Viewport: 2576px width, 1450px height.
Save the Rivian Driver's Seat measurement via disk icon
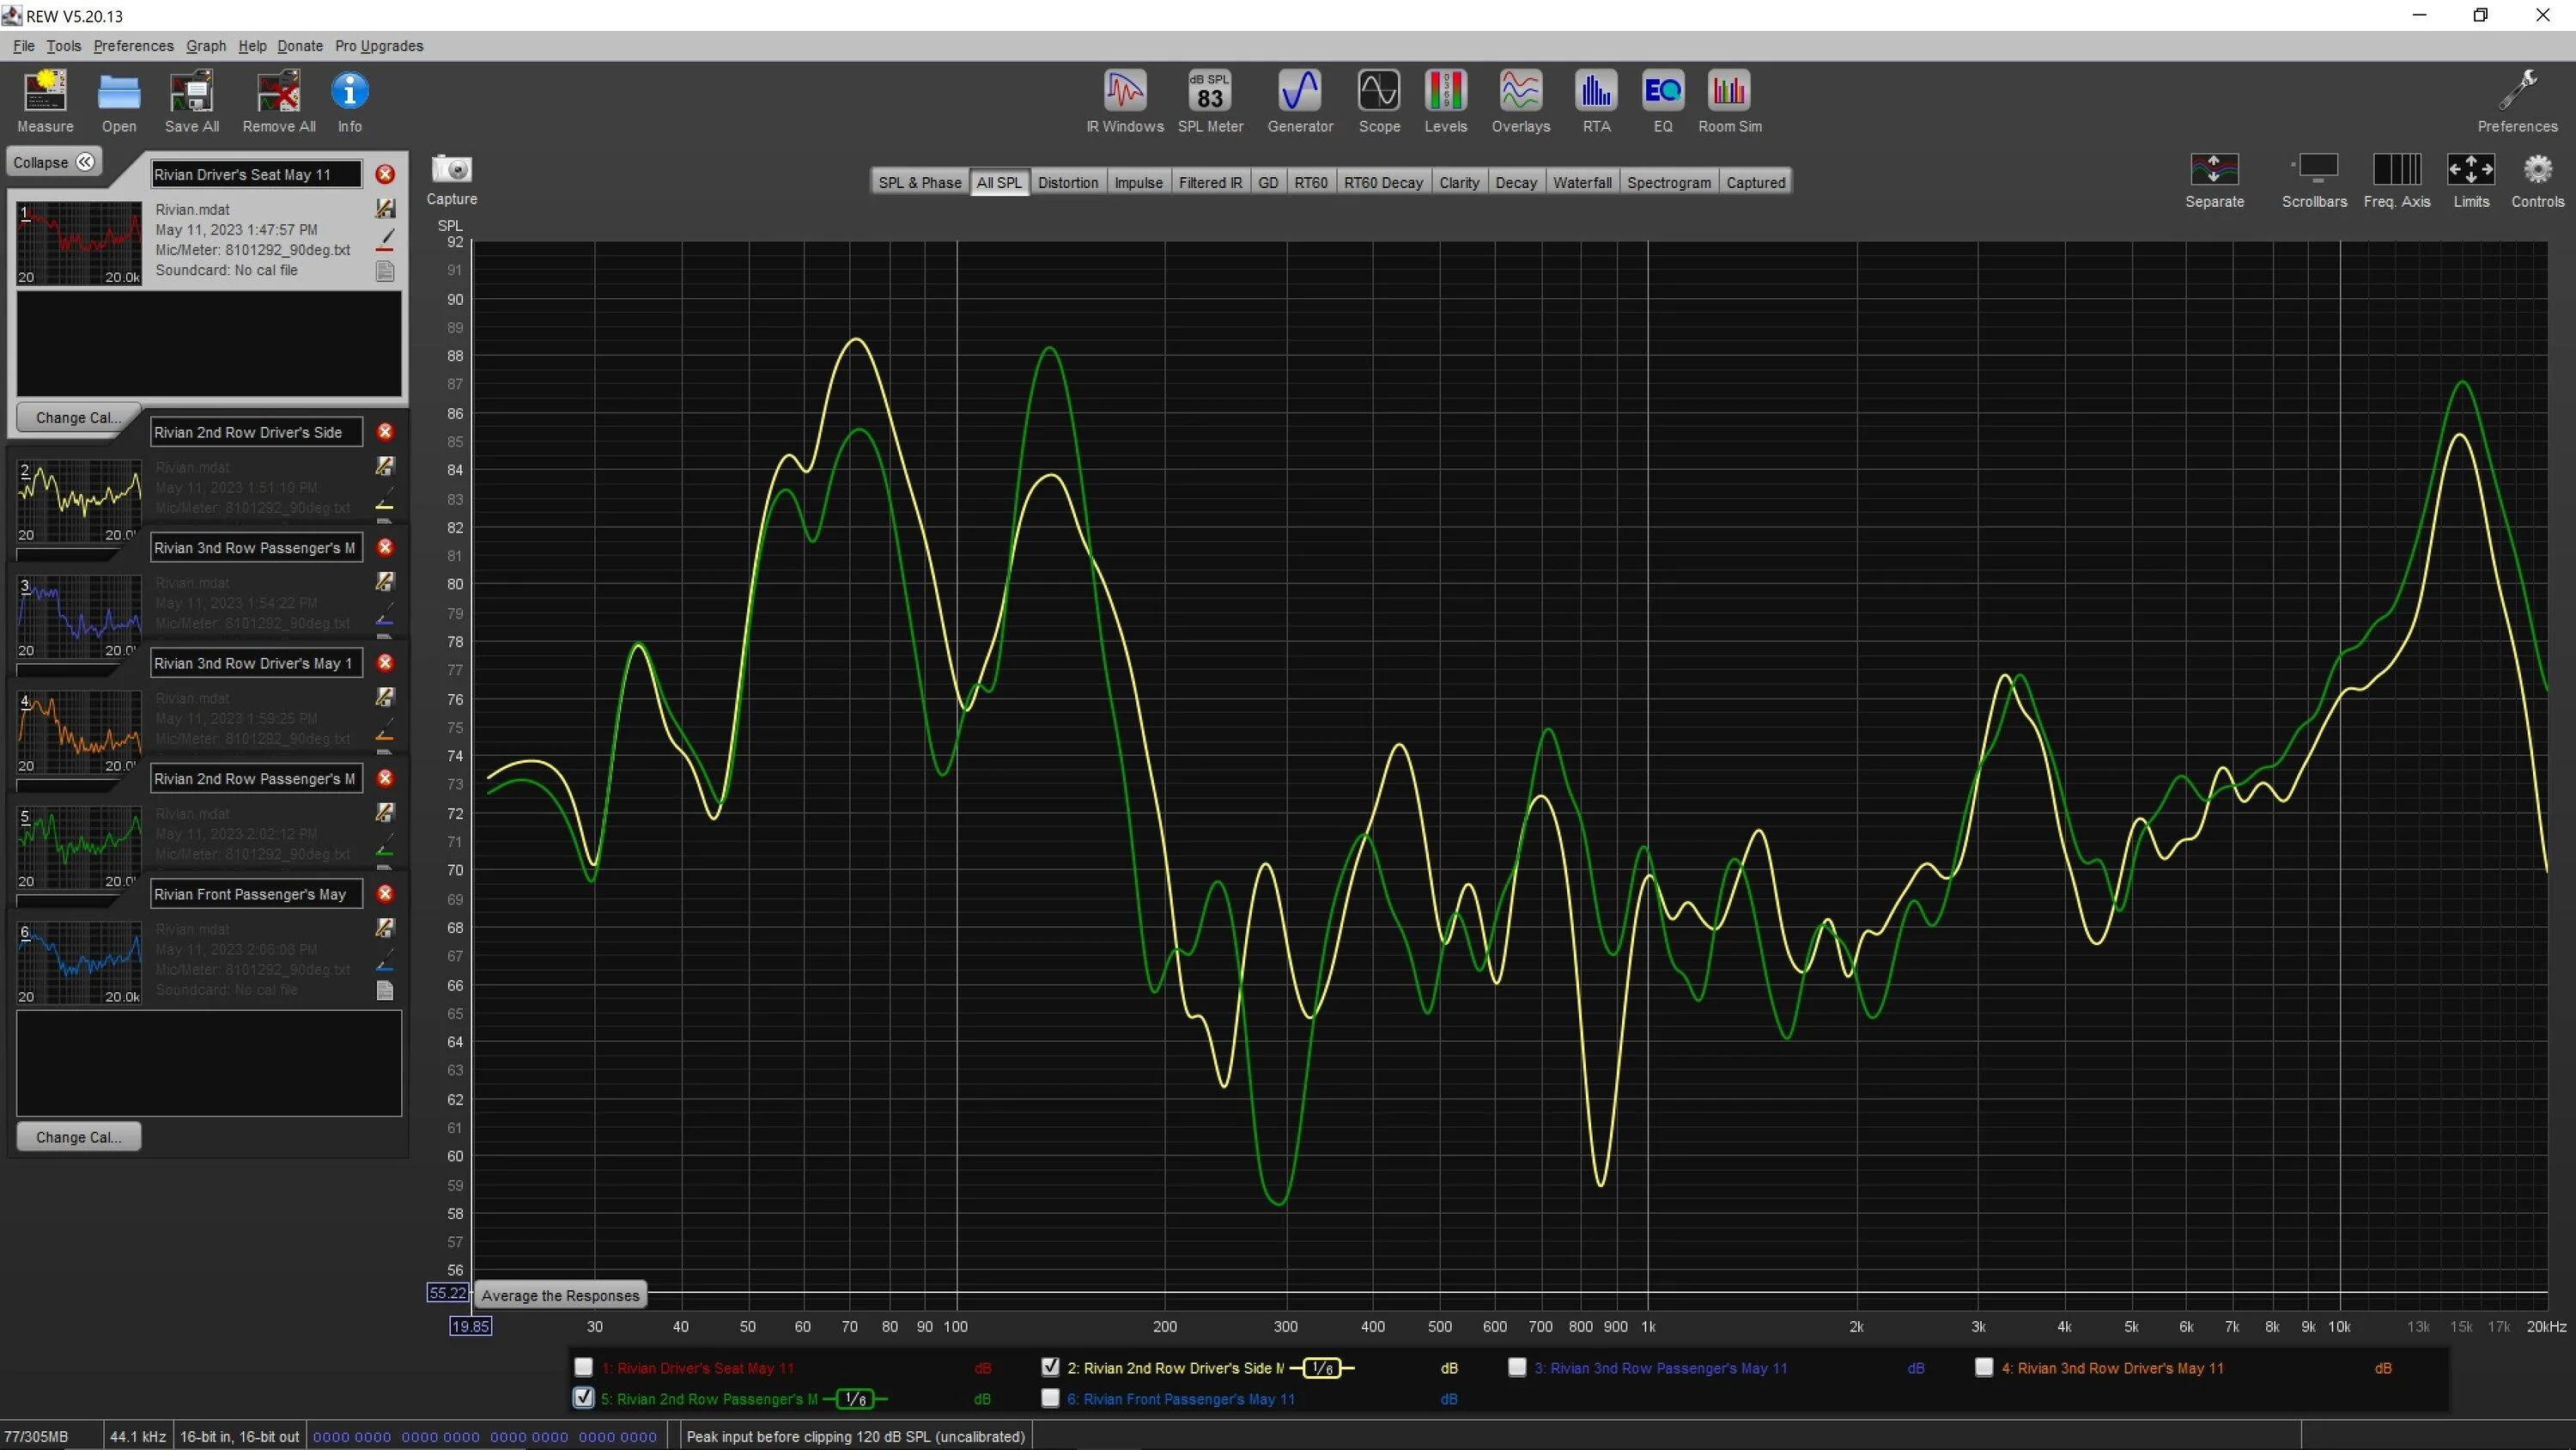385,208
